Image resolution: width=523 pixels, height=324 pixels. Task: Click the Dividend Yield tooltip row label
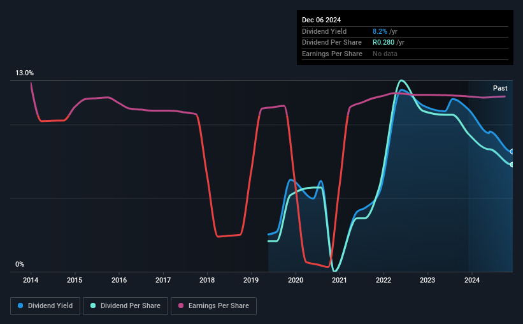[x=324, y=31]
